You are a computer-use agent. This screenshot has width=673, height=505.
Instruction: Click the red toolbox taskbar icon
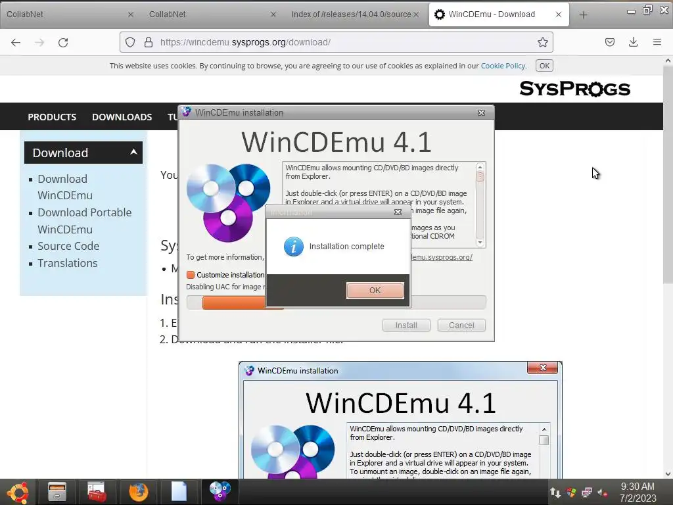96,492
